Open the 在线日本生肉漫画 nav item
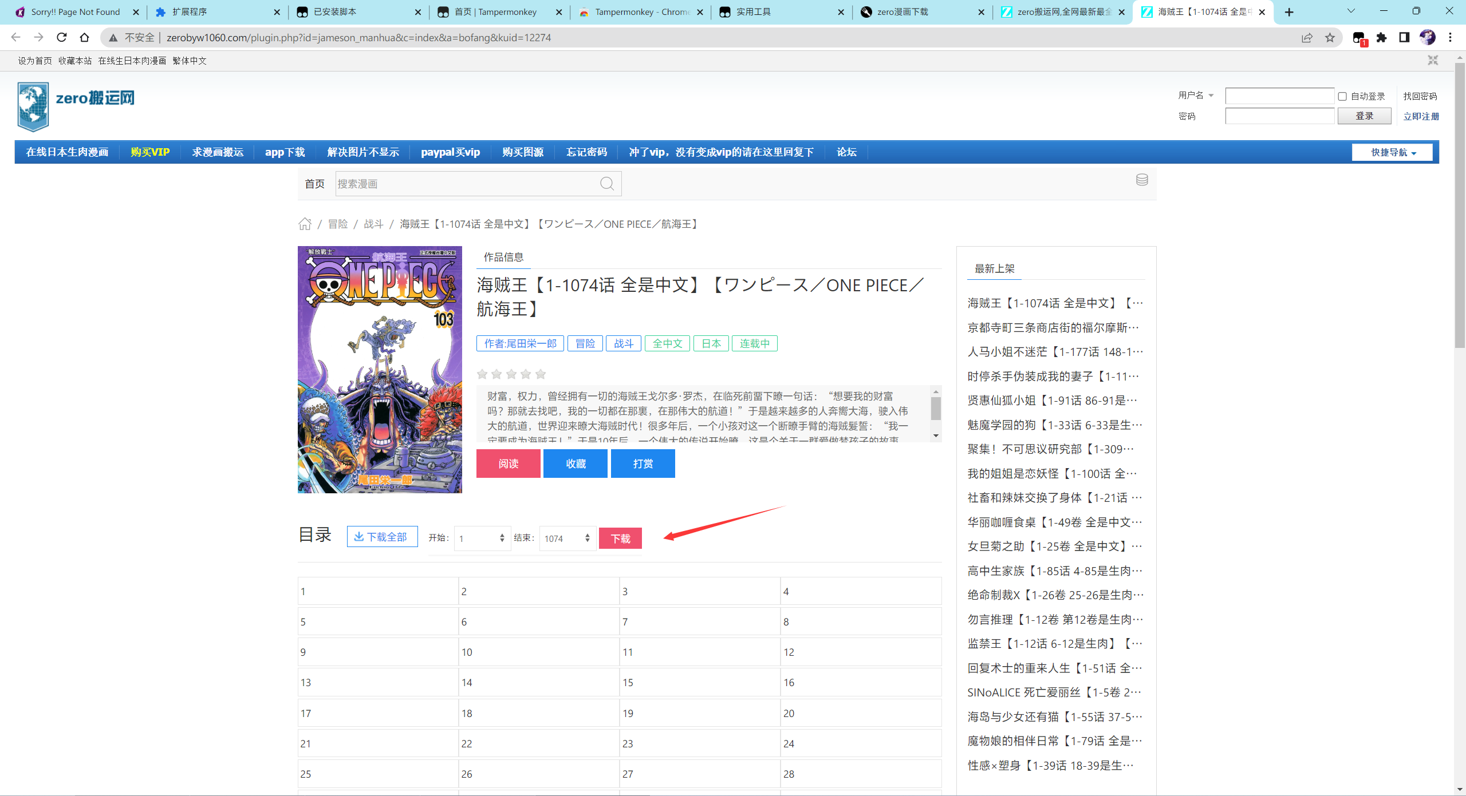 (x=67, y=152)
